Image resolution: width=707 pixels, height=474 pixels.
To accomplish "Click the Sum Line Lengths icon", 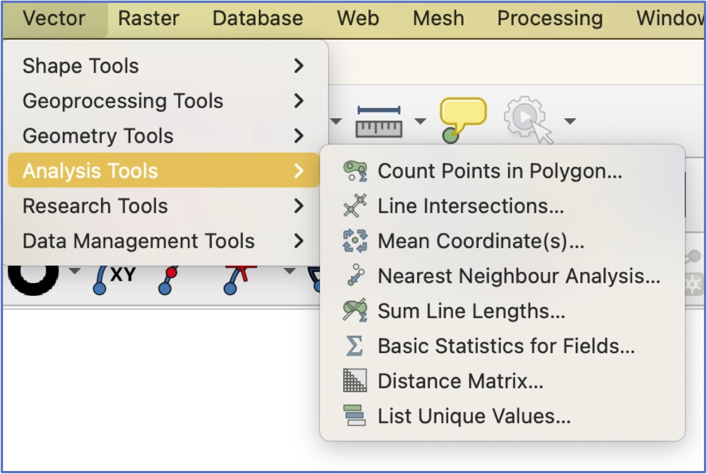I will (x=355, y=310).
